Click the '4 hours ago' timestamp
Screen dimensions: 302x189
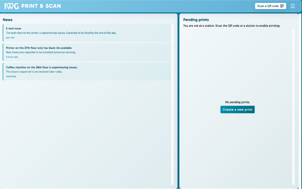pyautogui.click(x=12, y=57)
